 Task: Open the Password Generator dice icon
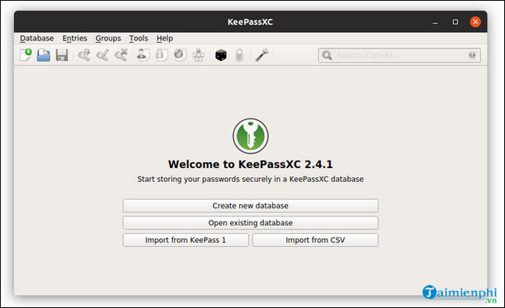point(221,55)
